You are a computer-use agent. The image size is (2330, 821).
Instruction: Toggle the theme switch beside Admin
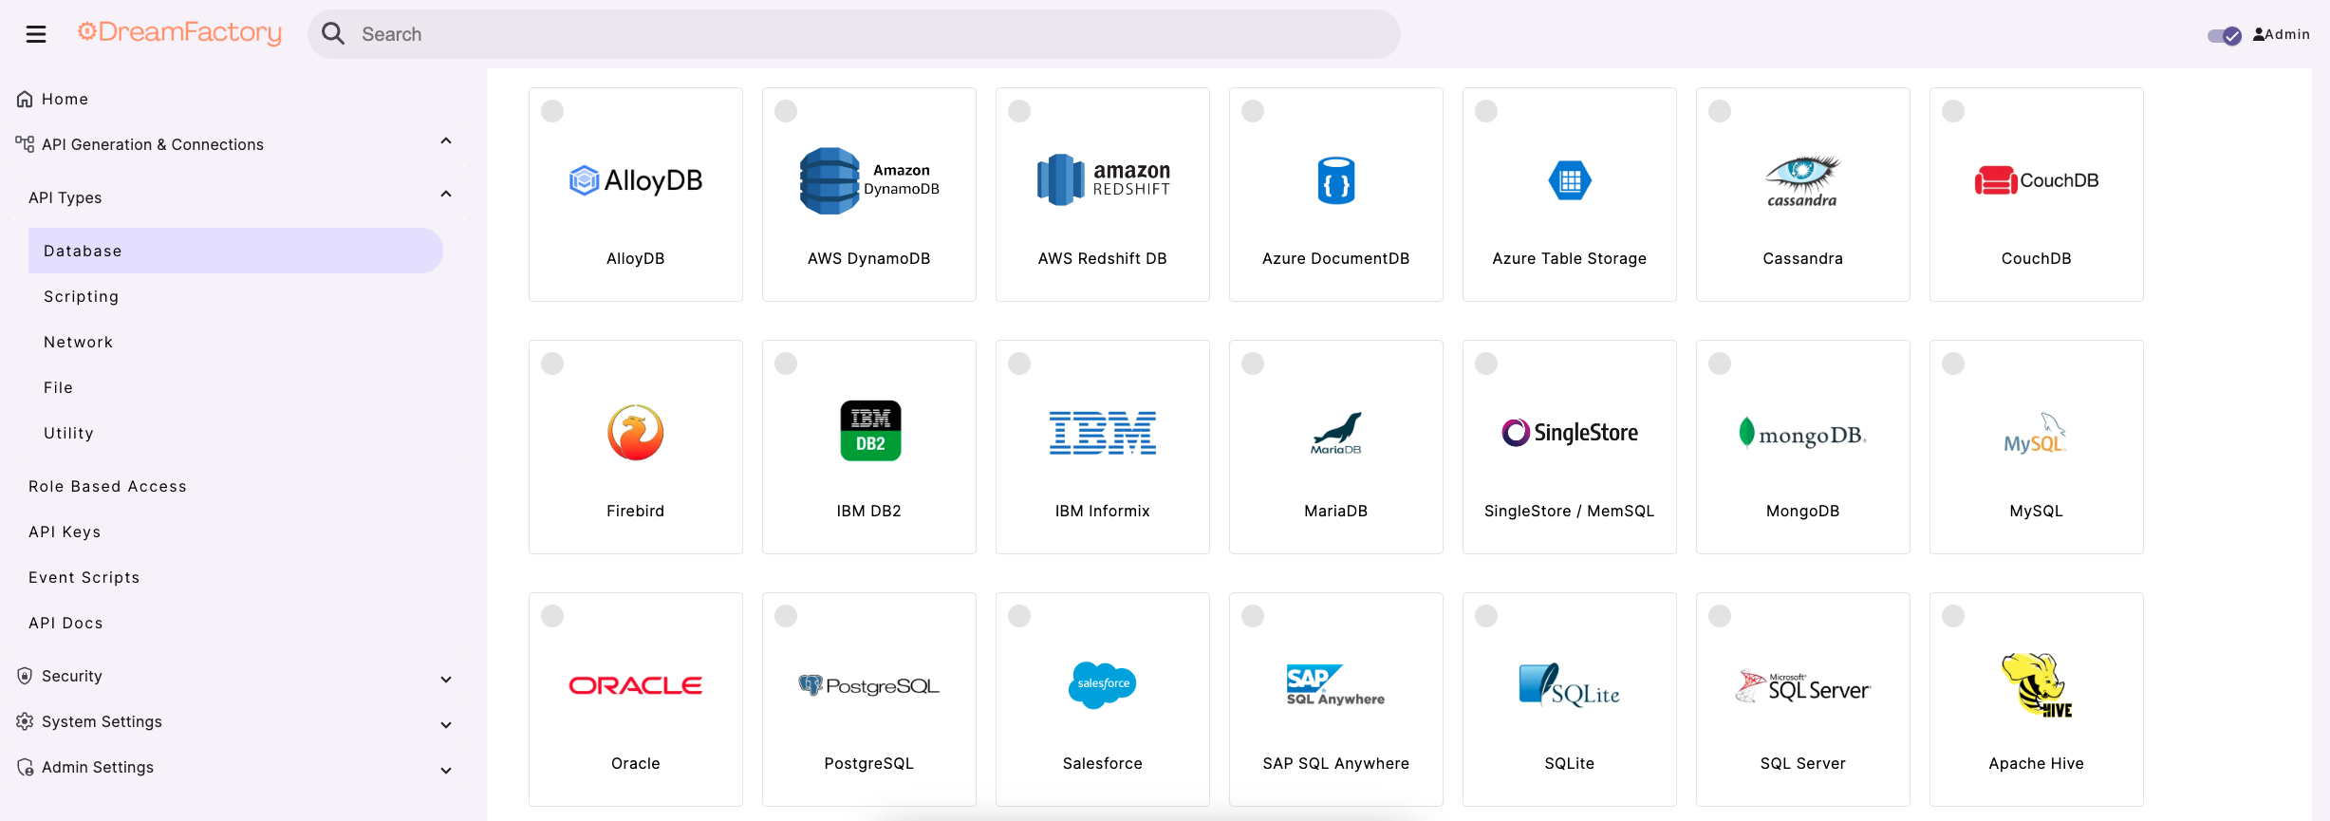tap(2223, 35)
